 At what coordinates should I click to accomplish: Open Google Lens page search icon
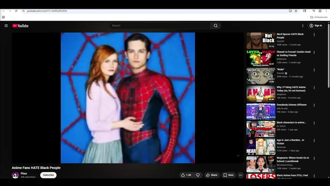(x=304, y=11)
